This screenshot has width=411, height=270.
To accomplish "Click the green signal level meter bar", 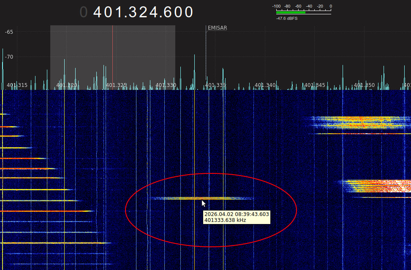I will coord(291,12).
